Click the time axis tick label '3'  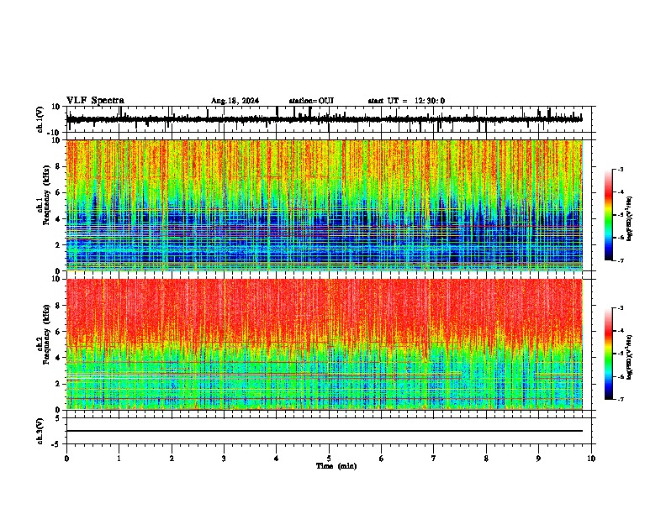[x=224, y=459]
